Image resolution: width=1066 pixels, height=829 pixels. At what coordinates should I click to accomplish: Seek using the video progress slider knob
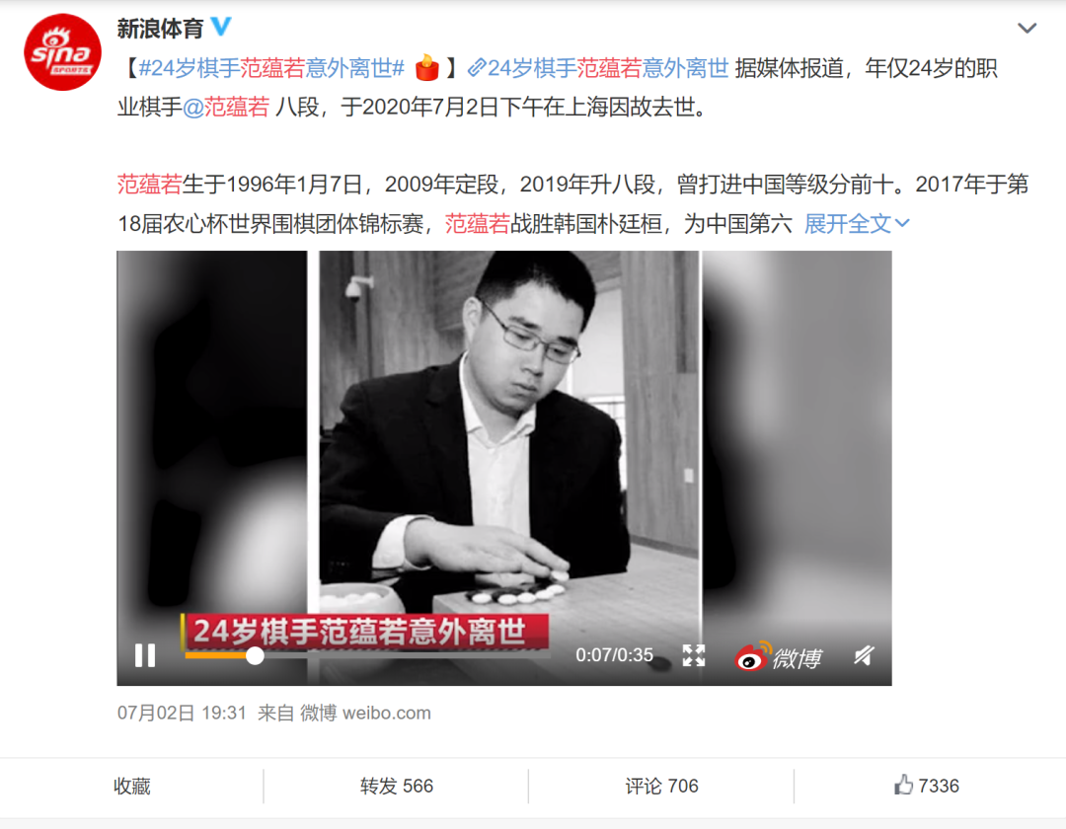coord(255,655)
